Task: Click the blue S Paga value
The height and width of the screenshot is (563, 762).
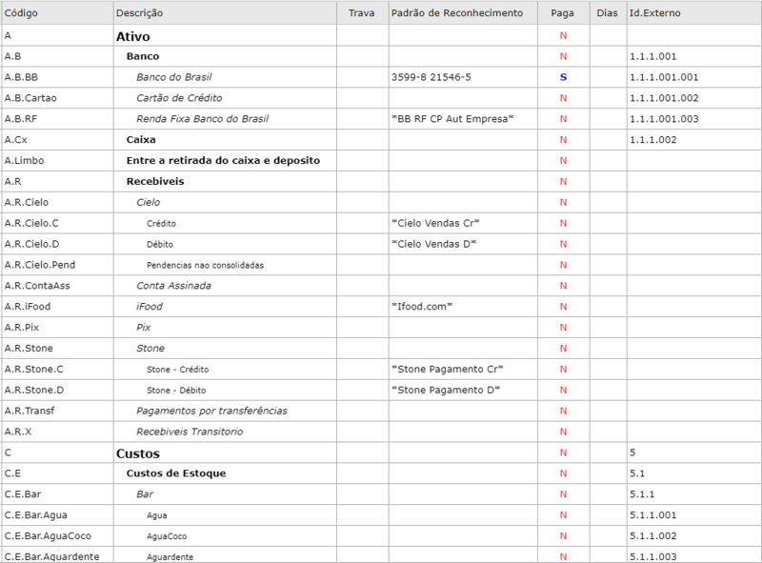Action: click(563, 77)
